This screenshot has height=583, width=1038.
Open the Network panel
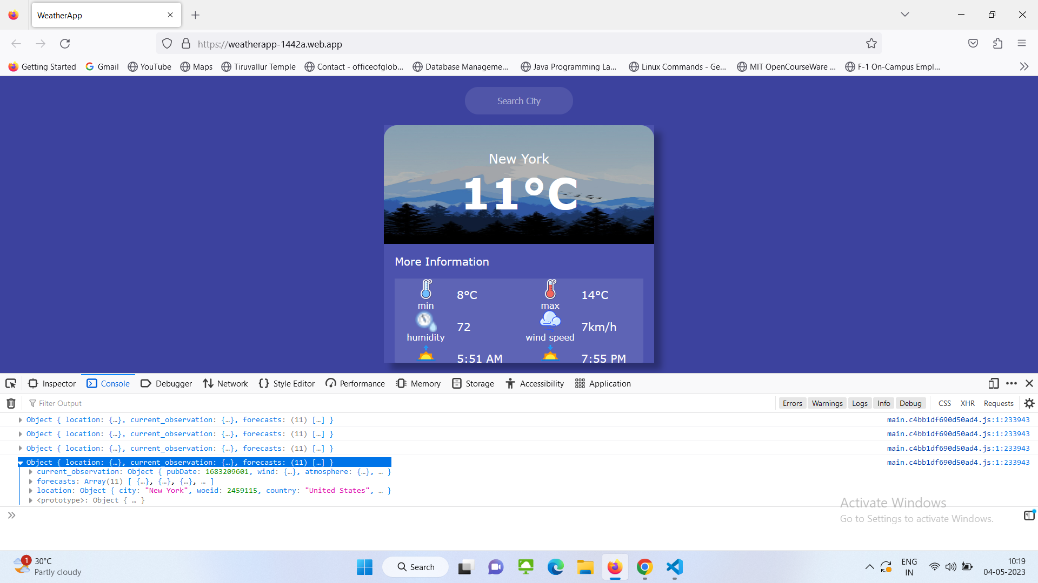225,383
